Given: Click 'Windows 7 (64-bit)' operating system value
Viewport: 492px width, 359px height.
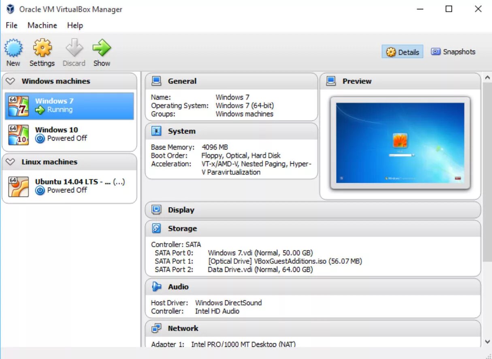Looking at the screenshot, I should coord(245,105).
